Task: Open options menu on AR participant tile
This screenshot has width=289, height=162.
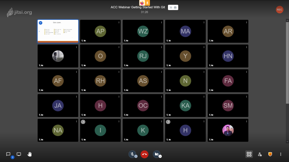Action: pyautogui.click(x=246, y=22)
